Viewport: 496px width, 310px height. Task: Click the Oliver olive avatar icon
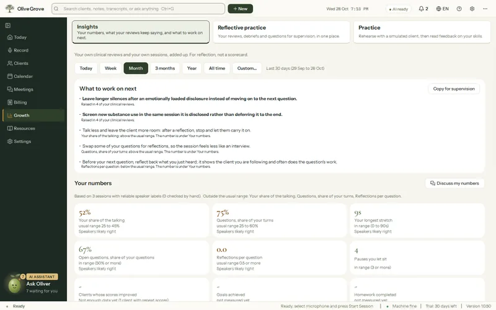coord(14,285)
